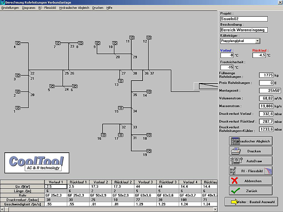This screenshot has height=212, width=283.
Task: Click the table's horizontal scrollbar right arrow
Action: click(215, 210)
